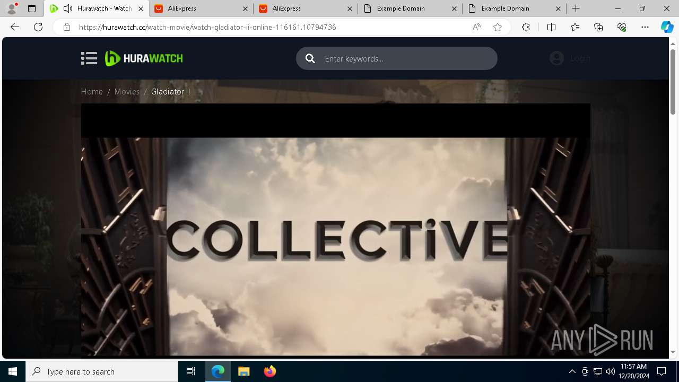679x382 pixels.
Task: Switch to the second AliExpress tab
Action: click(x=306, y=8)
